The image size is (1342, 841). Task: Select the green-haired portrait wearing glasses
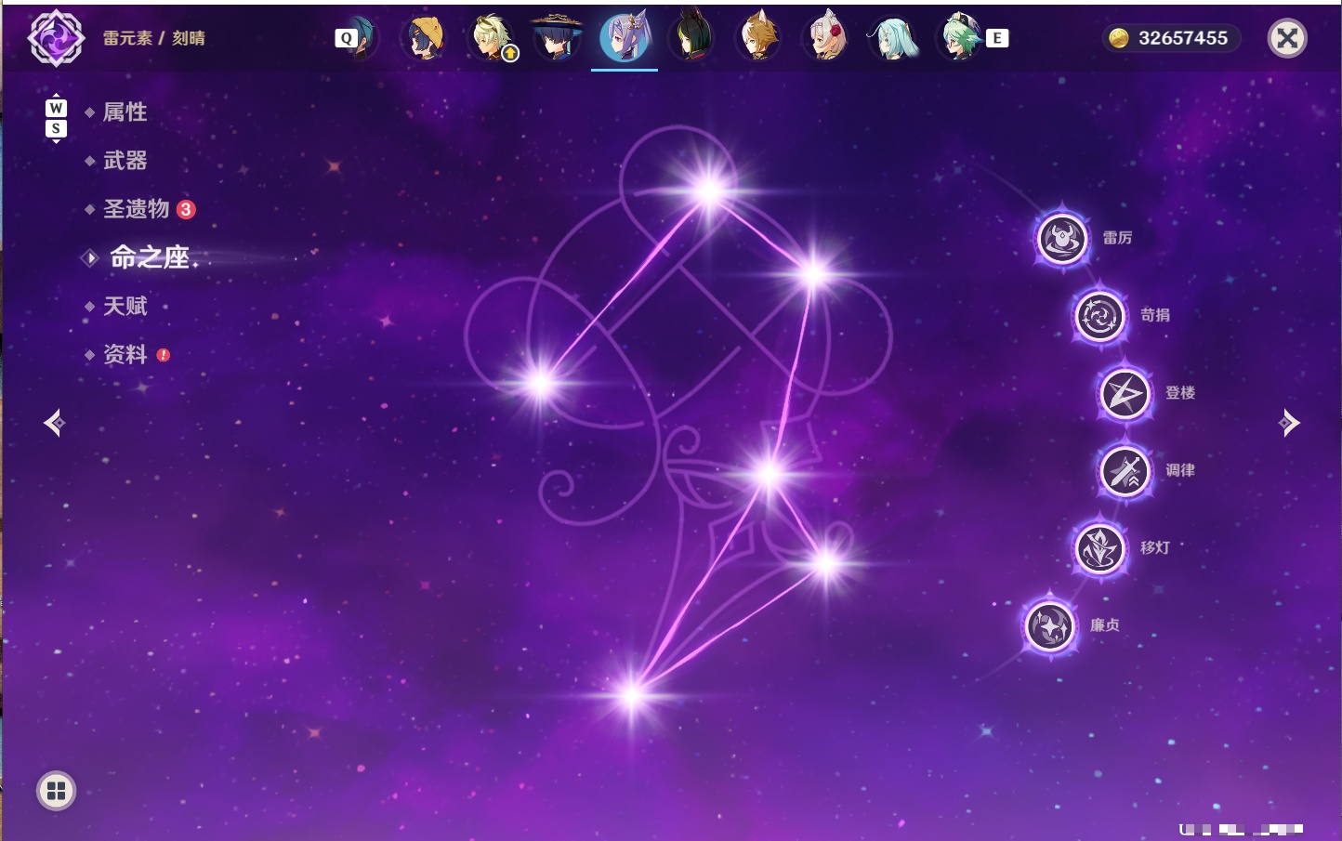959,38
